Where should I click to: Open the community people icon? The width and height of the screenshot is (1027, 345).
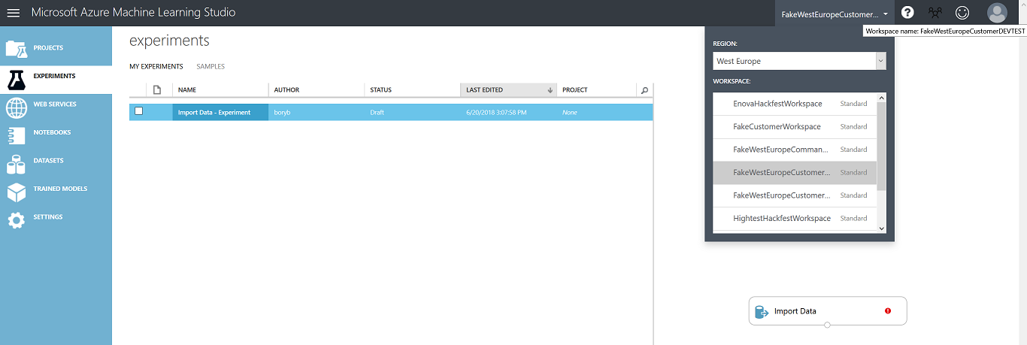click(935, 13)
